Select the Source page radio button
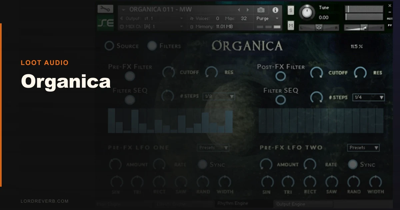The image size is (400, 210). pos(109,46)
